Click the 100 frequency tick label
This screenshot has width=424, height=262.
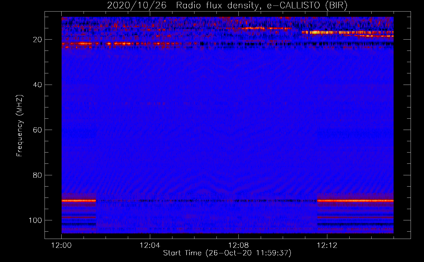pyautogui.click(x=35, y=220)
